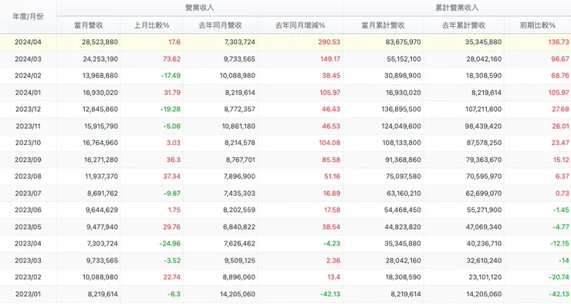Select the 2024/04 row date cell
The width and height of the screenshot is (571, 304).
(28, 42)
